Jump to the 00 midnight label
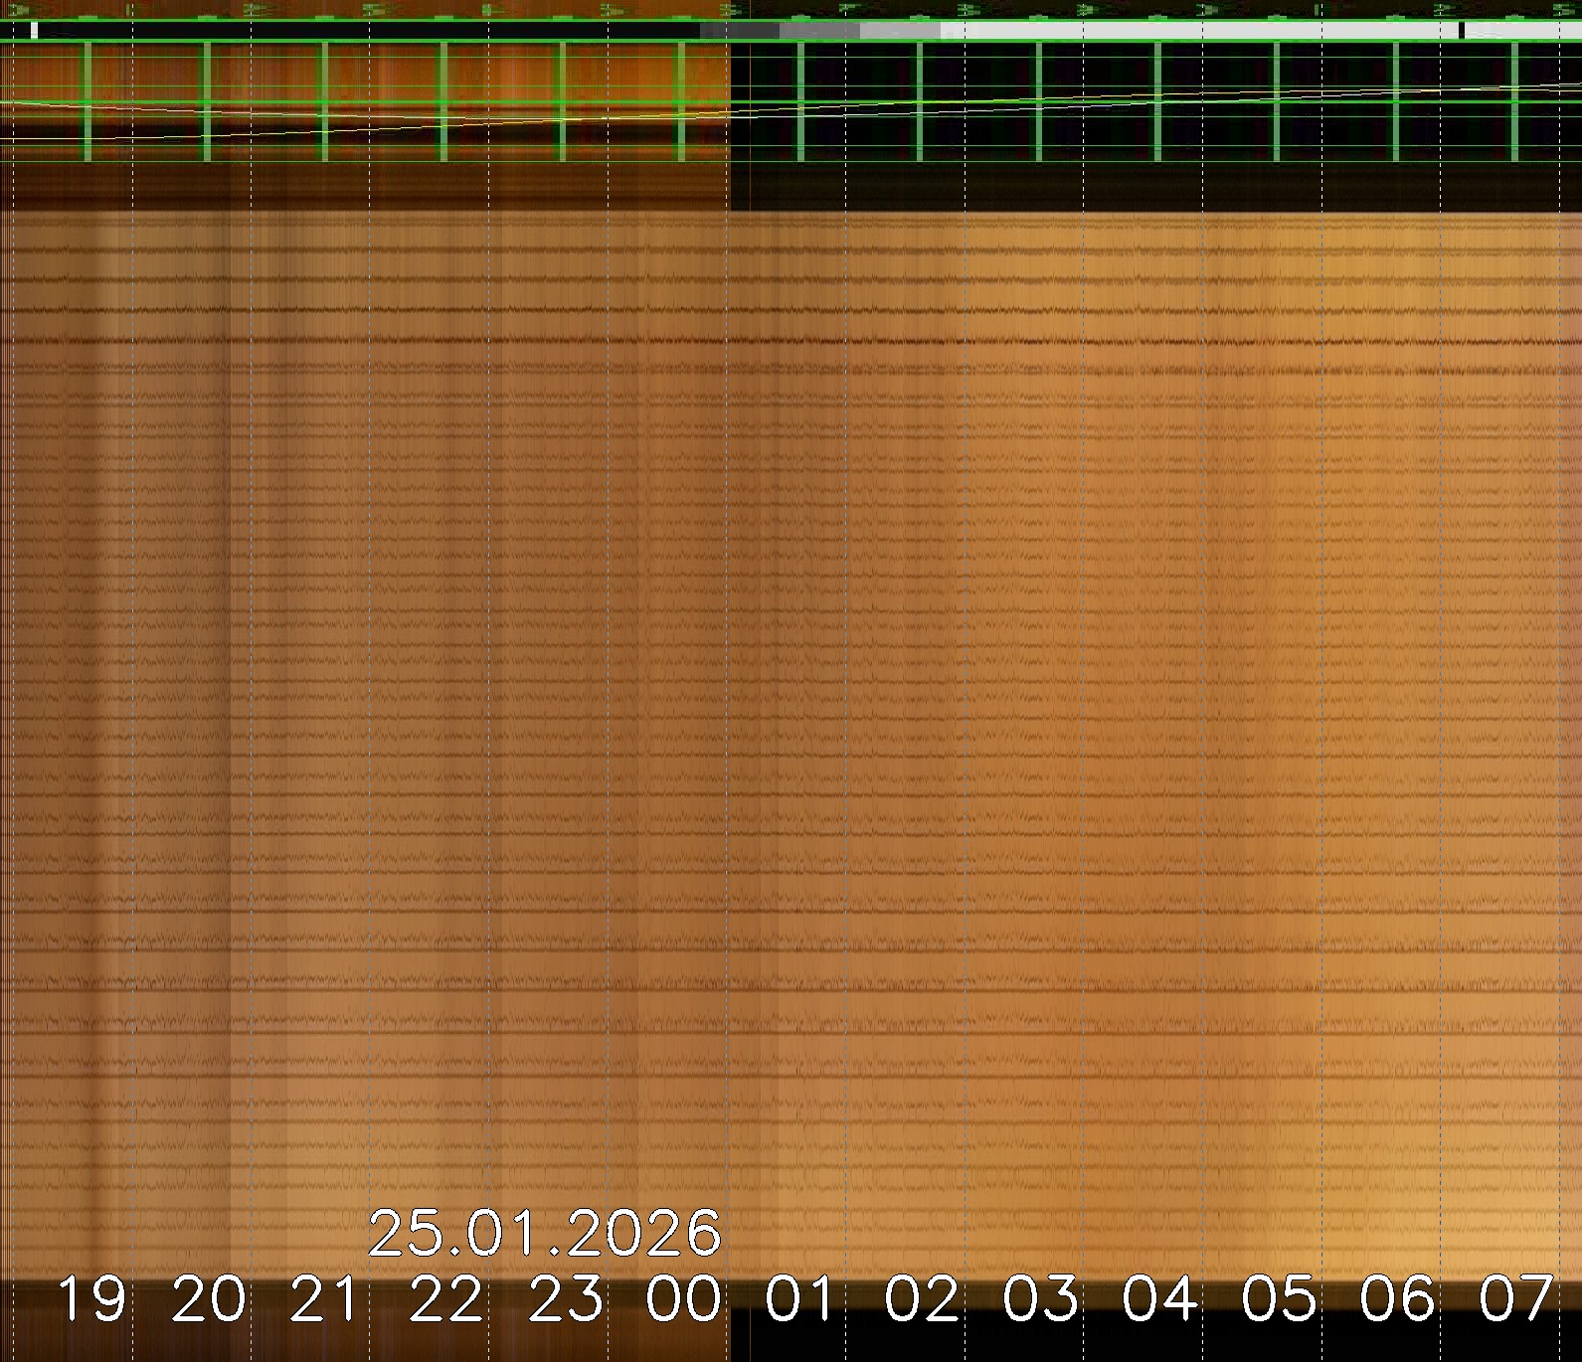 683,1299
